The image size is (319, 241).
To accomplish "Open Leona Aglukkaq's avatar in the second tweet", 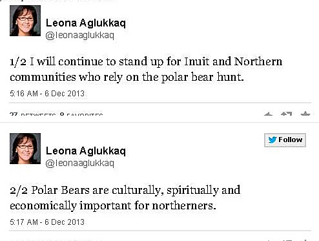I will coord(25,149).
